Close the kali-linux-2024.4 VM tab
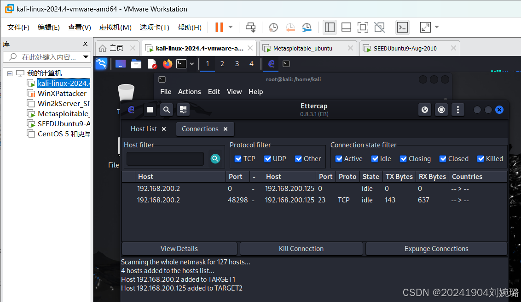Screen dimensions: 521x302 click(x=250, y=48)
